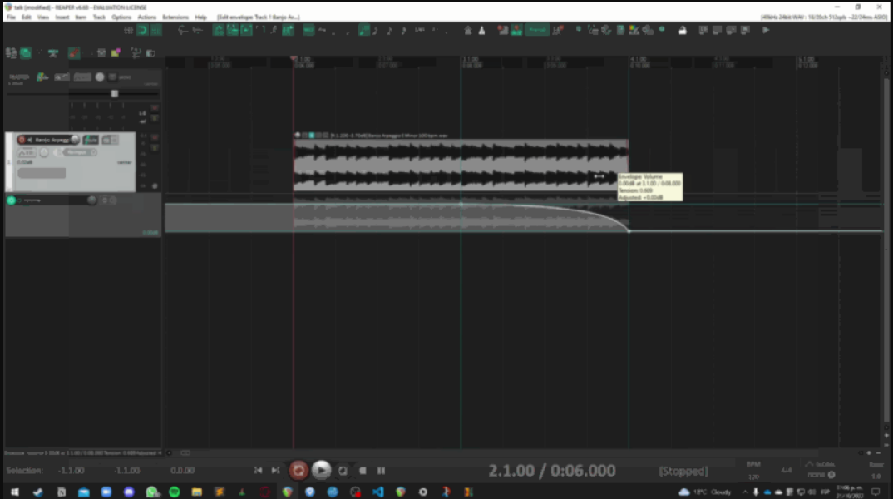Open the input selector dropdown on the Banjo track
Viewport: 893px width, 499px height.
click(x=94, y=152)
